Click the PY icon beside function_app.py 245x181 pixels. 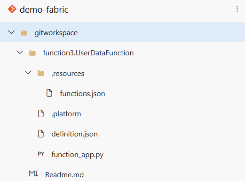coord(41,154)
